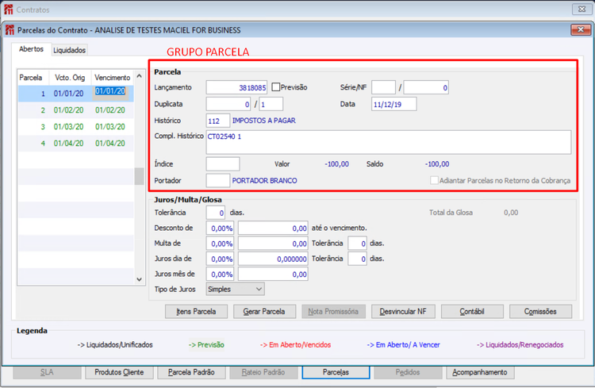Click the Data field showing 11/12/19
Screen dimensions: 595x388
click(x=393, y=104)
